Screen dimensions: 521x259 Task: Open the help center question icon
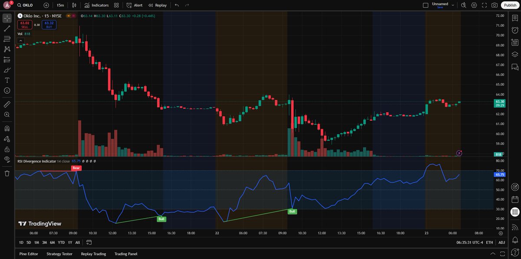point(515,252)
